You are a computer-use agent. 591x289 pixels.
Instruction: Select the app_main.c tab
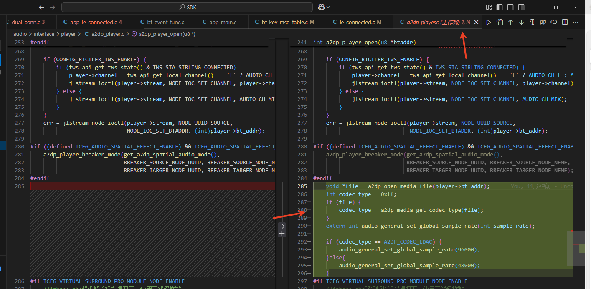[222, 22]
